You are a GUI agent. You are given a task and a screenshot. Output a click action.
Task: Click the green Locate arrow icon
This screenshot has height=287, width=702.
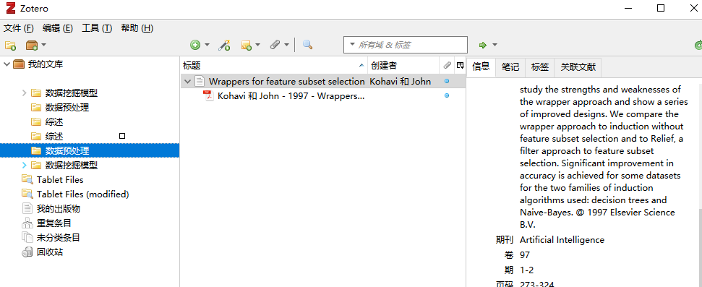tap(483, 45)
